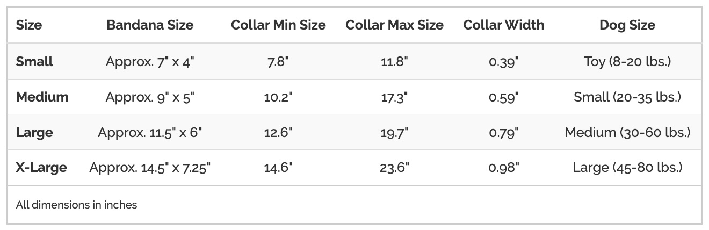
Task: Select the Medium size row label
Action: tap(42, 97)
